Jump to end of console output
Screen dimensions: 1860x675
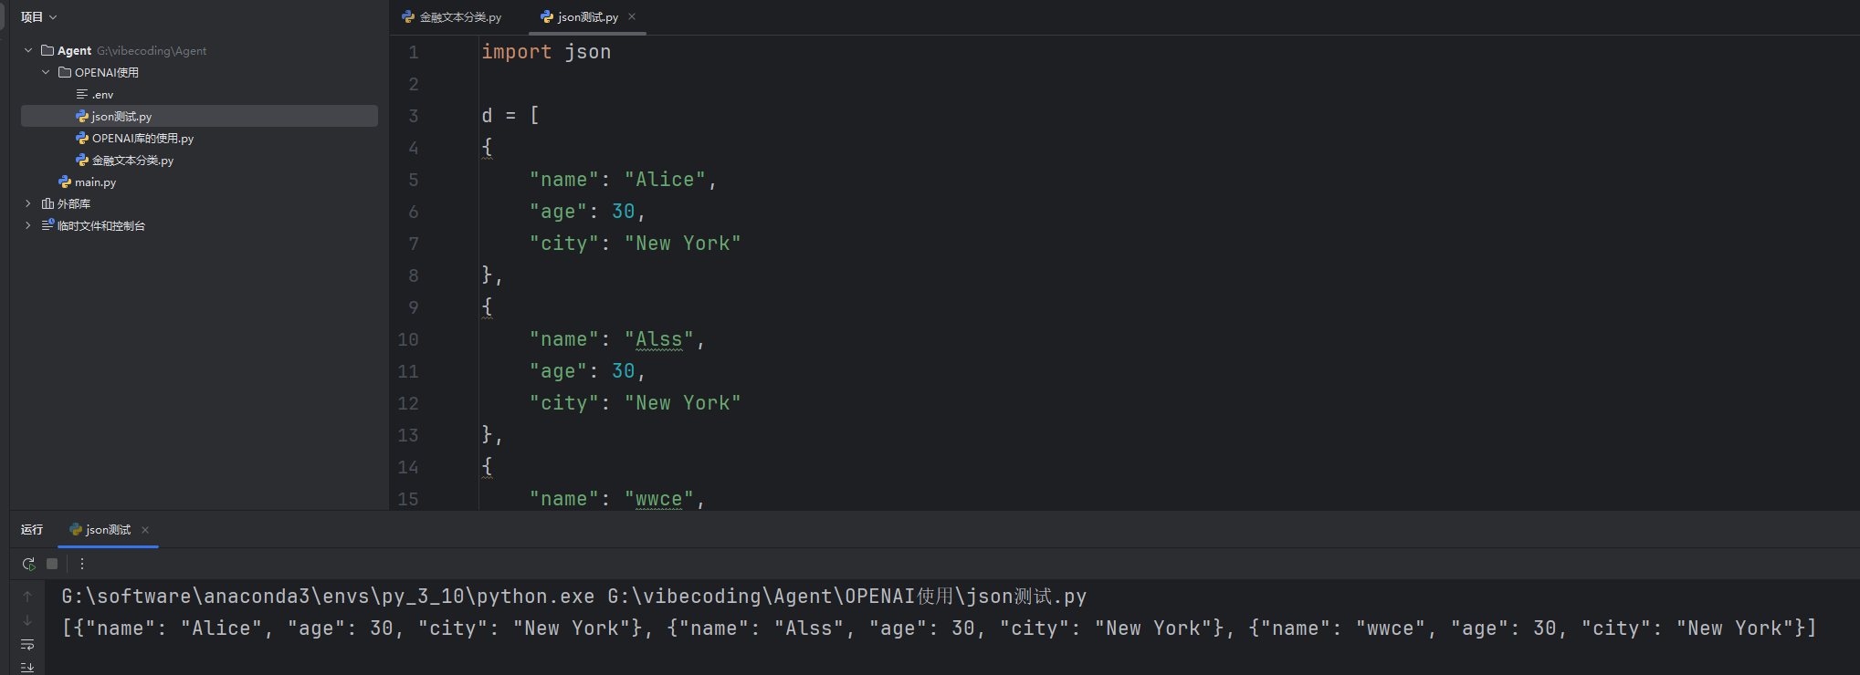(27, 668)
